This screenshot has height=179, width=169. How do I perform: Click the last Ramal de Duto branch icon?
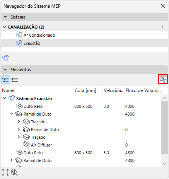click(x=19, y=160)
